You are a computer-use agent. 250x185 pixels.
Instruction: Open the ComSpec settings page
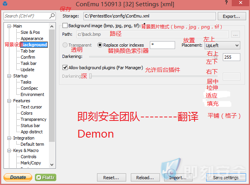(x=29, y=88)
